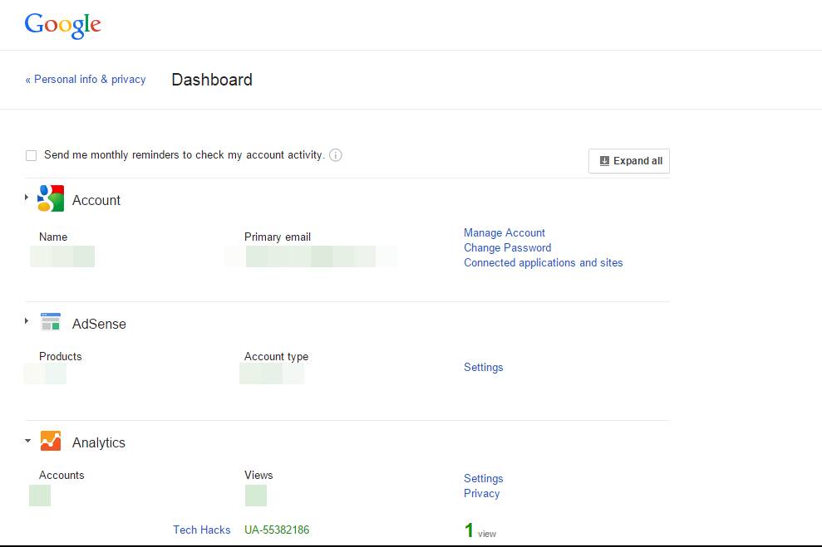Screen dimensions: 822x547
Task: Click the Primary email label
Action: click(x=278, y=237)
